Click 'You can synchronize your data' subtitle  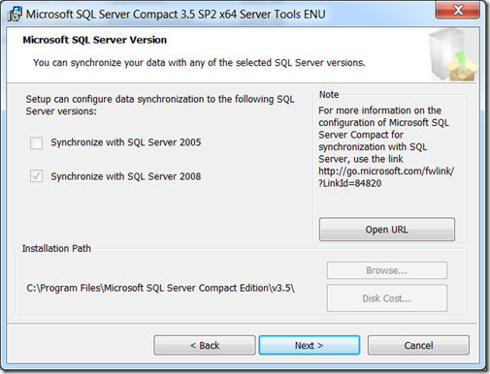(x=199, y=62)
